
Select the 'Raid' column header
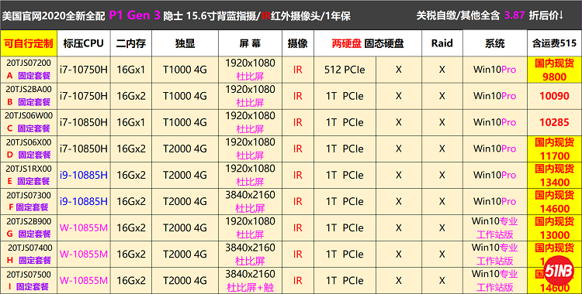[x=442, y=43]
